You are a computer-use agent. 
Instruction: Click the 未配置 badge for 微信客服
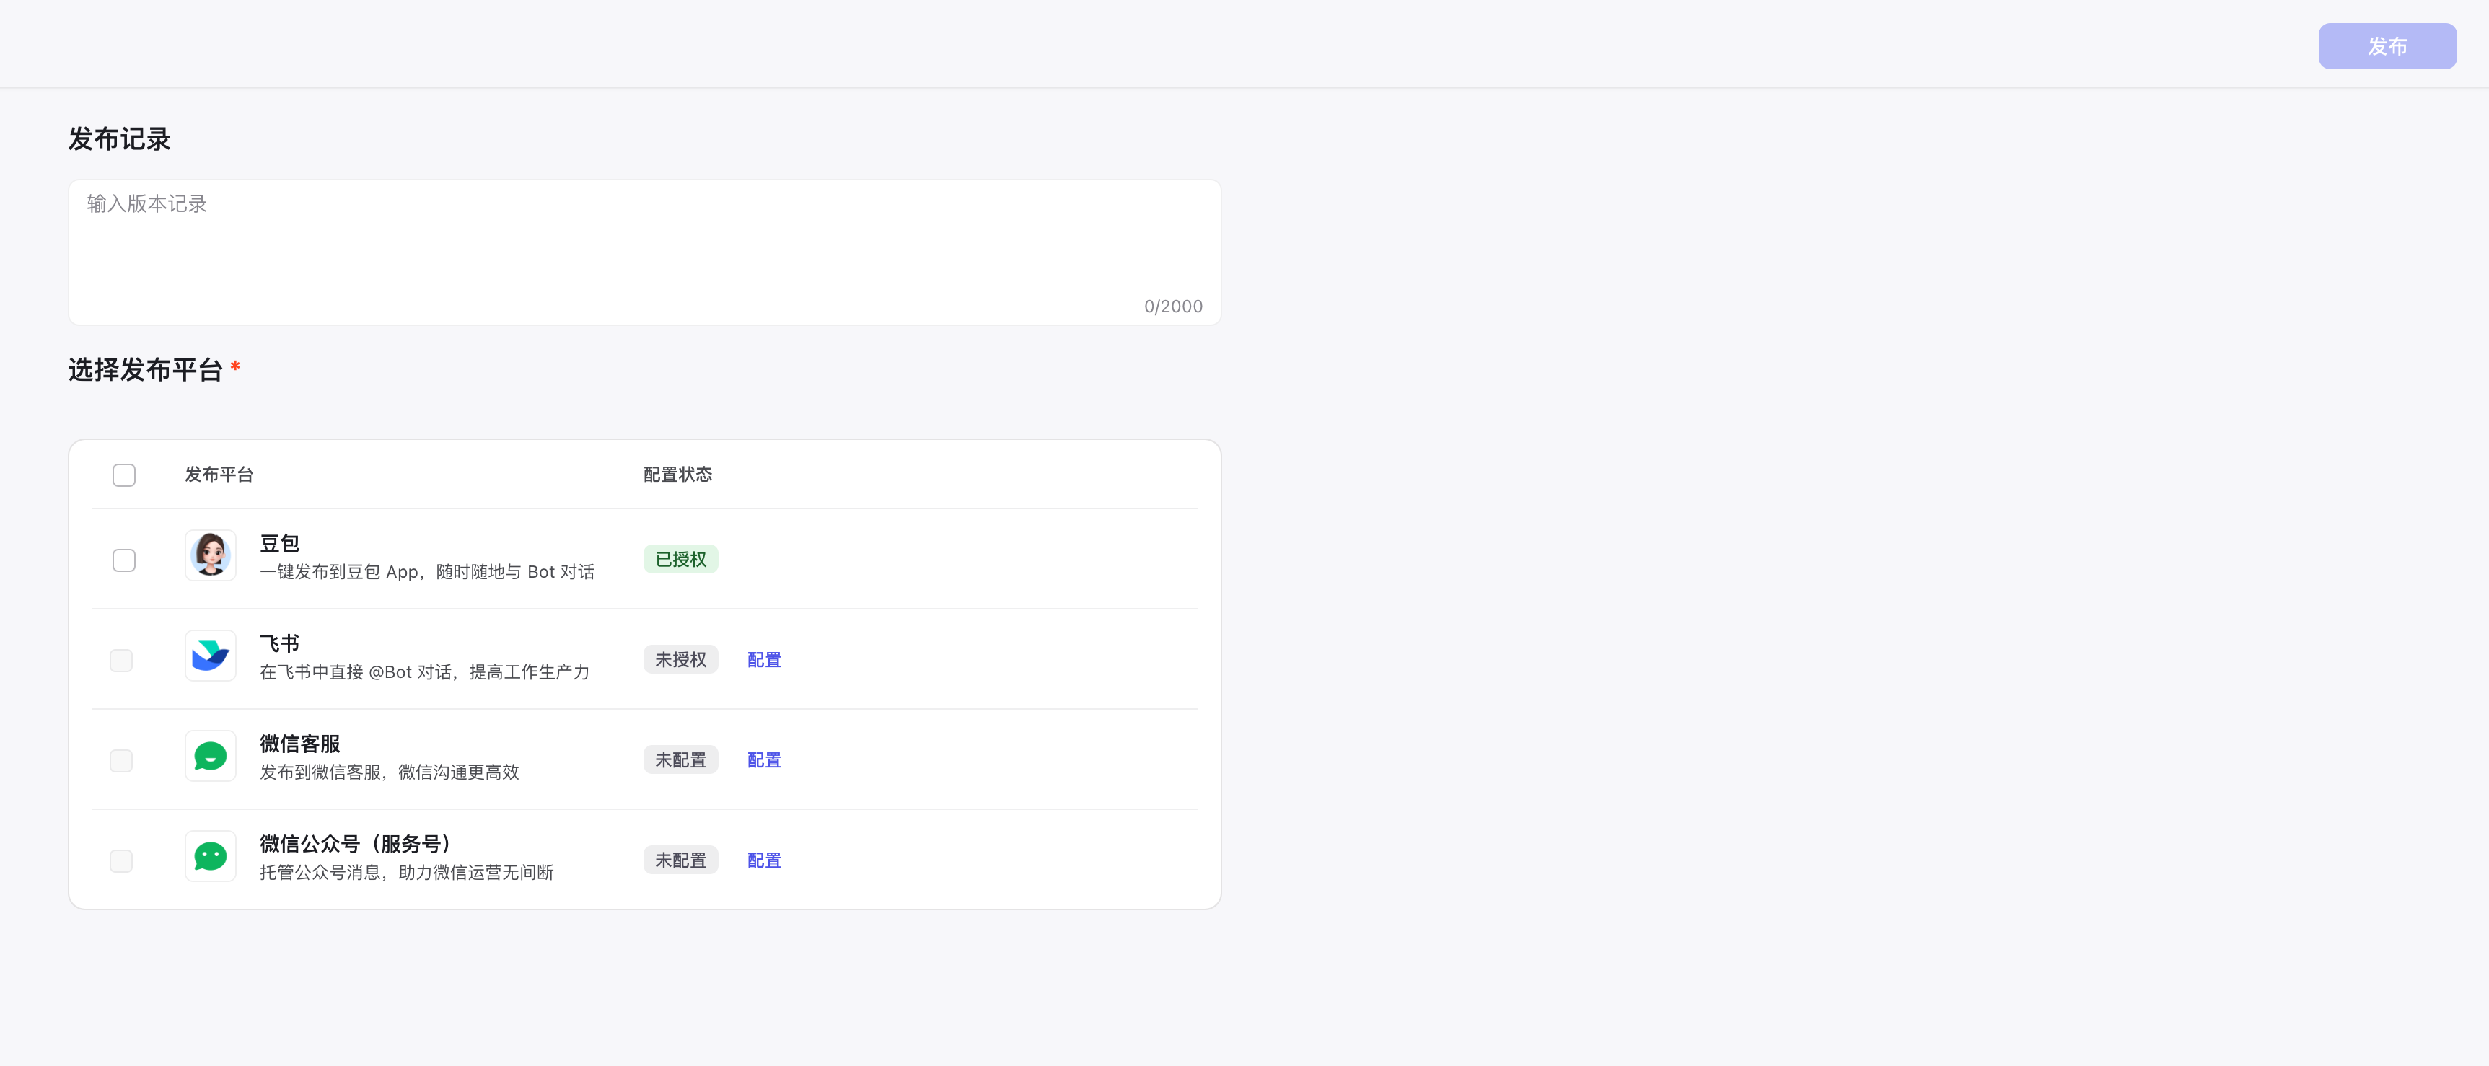point(680,761)
